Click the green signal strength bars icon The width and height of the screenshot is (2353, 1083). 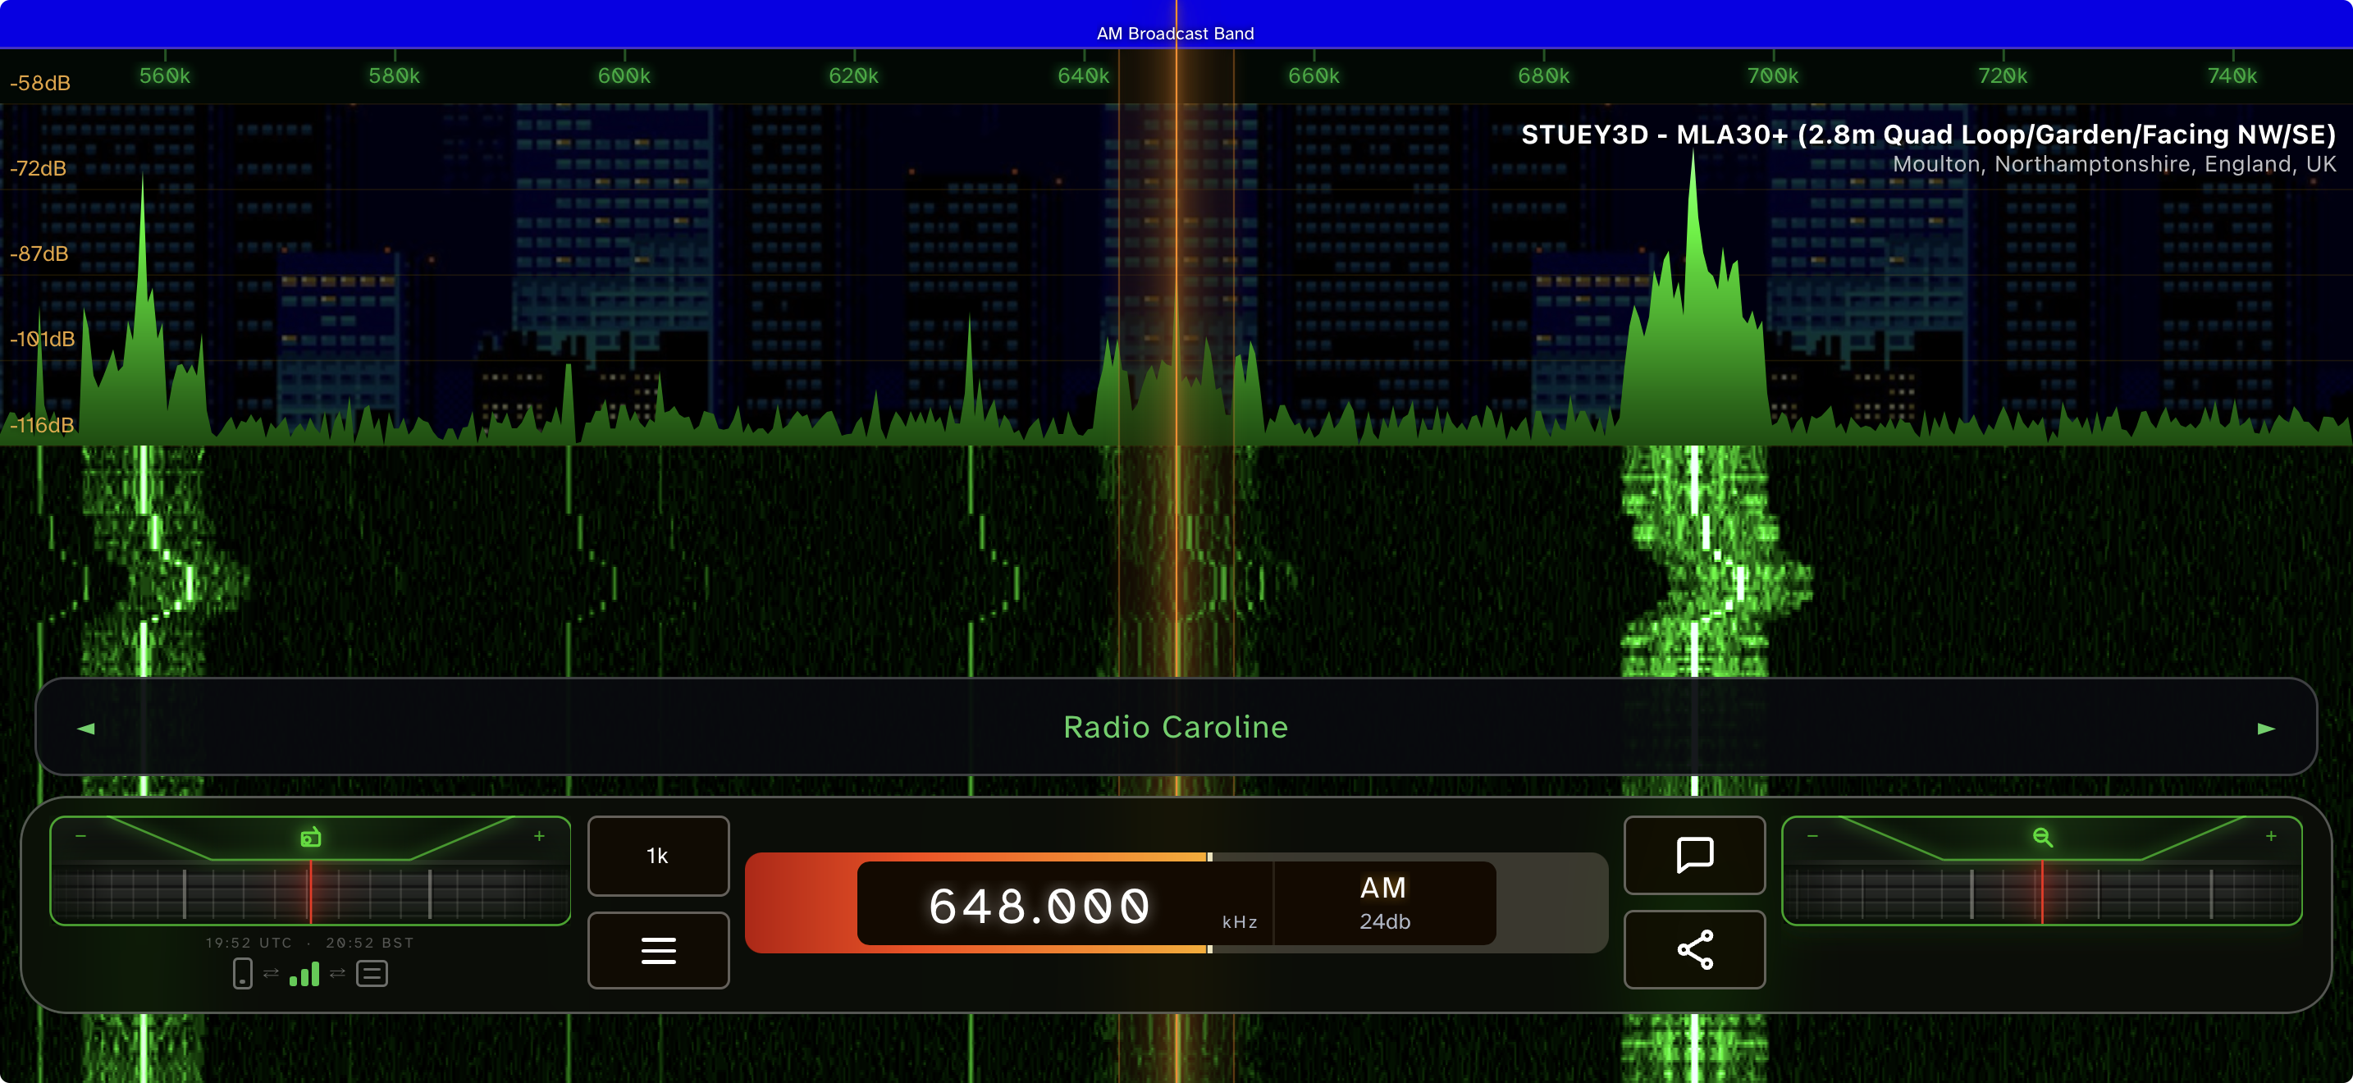tap(304, 973)
